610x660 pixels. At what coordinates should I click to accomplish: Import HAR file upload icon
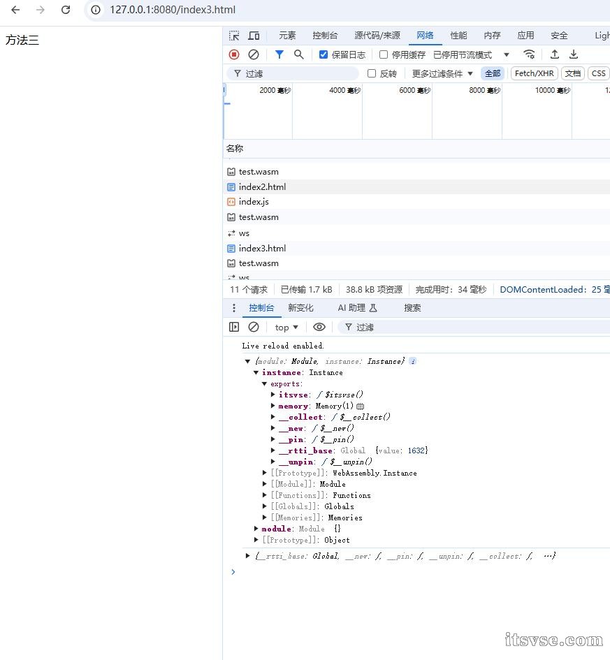point(555,54)
